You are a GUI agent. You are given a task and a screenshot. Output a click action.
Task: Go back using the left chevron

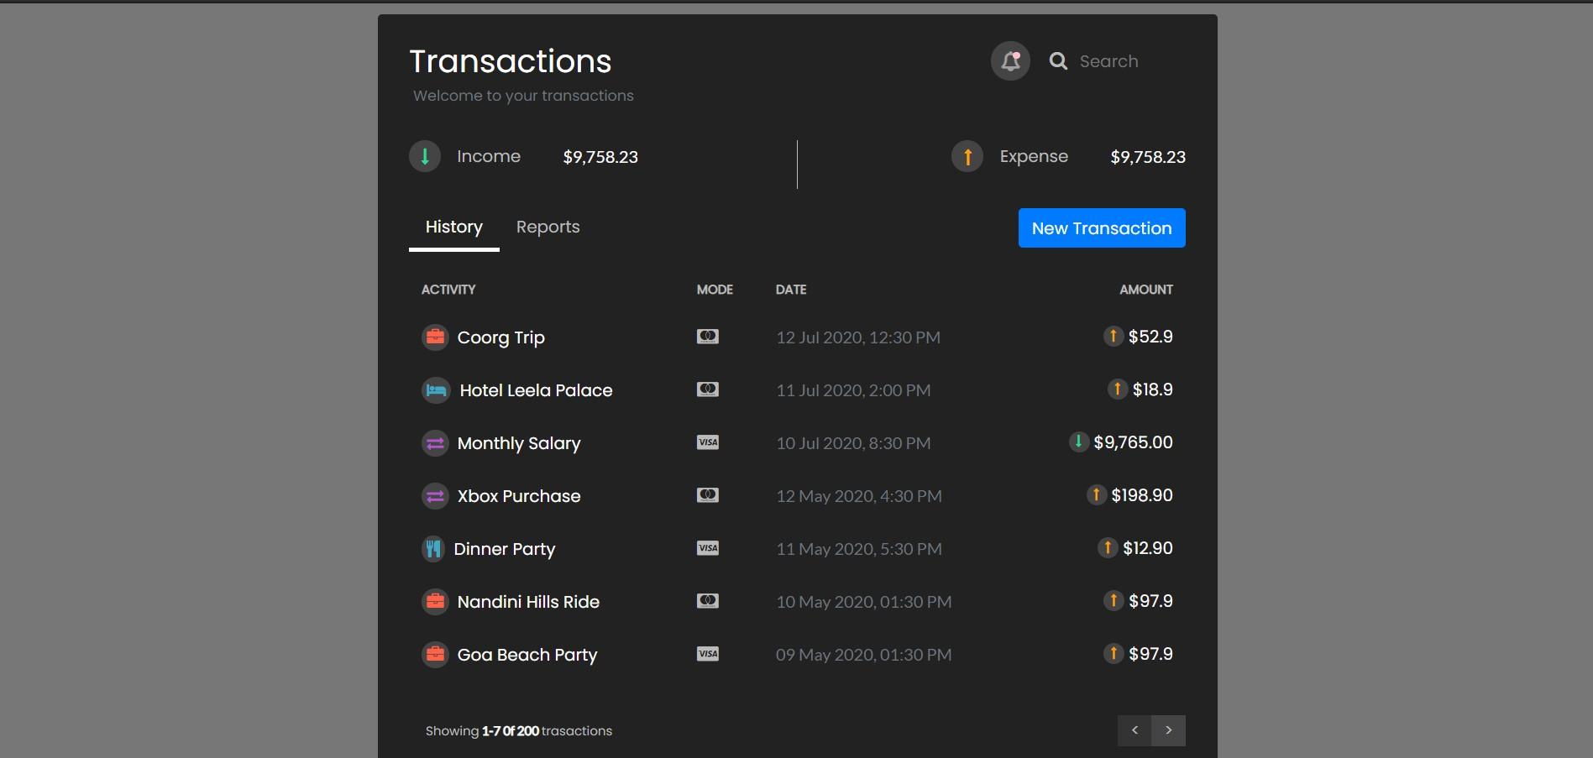pos(1134,730)
